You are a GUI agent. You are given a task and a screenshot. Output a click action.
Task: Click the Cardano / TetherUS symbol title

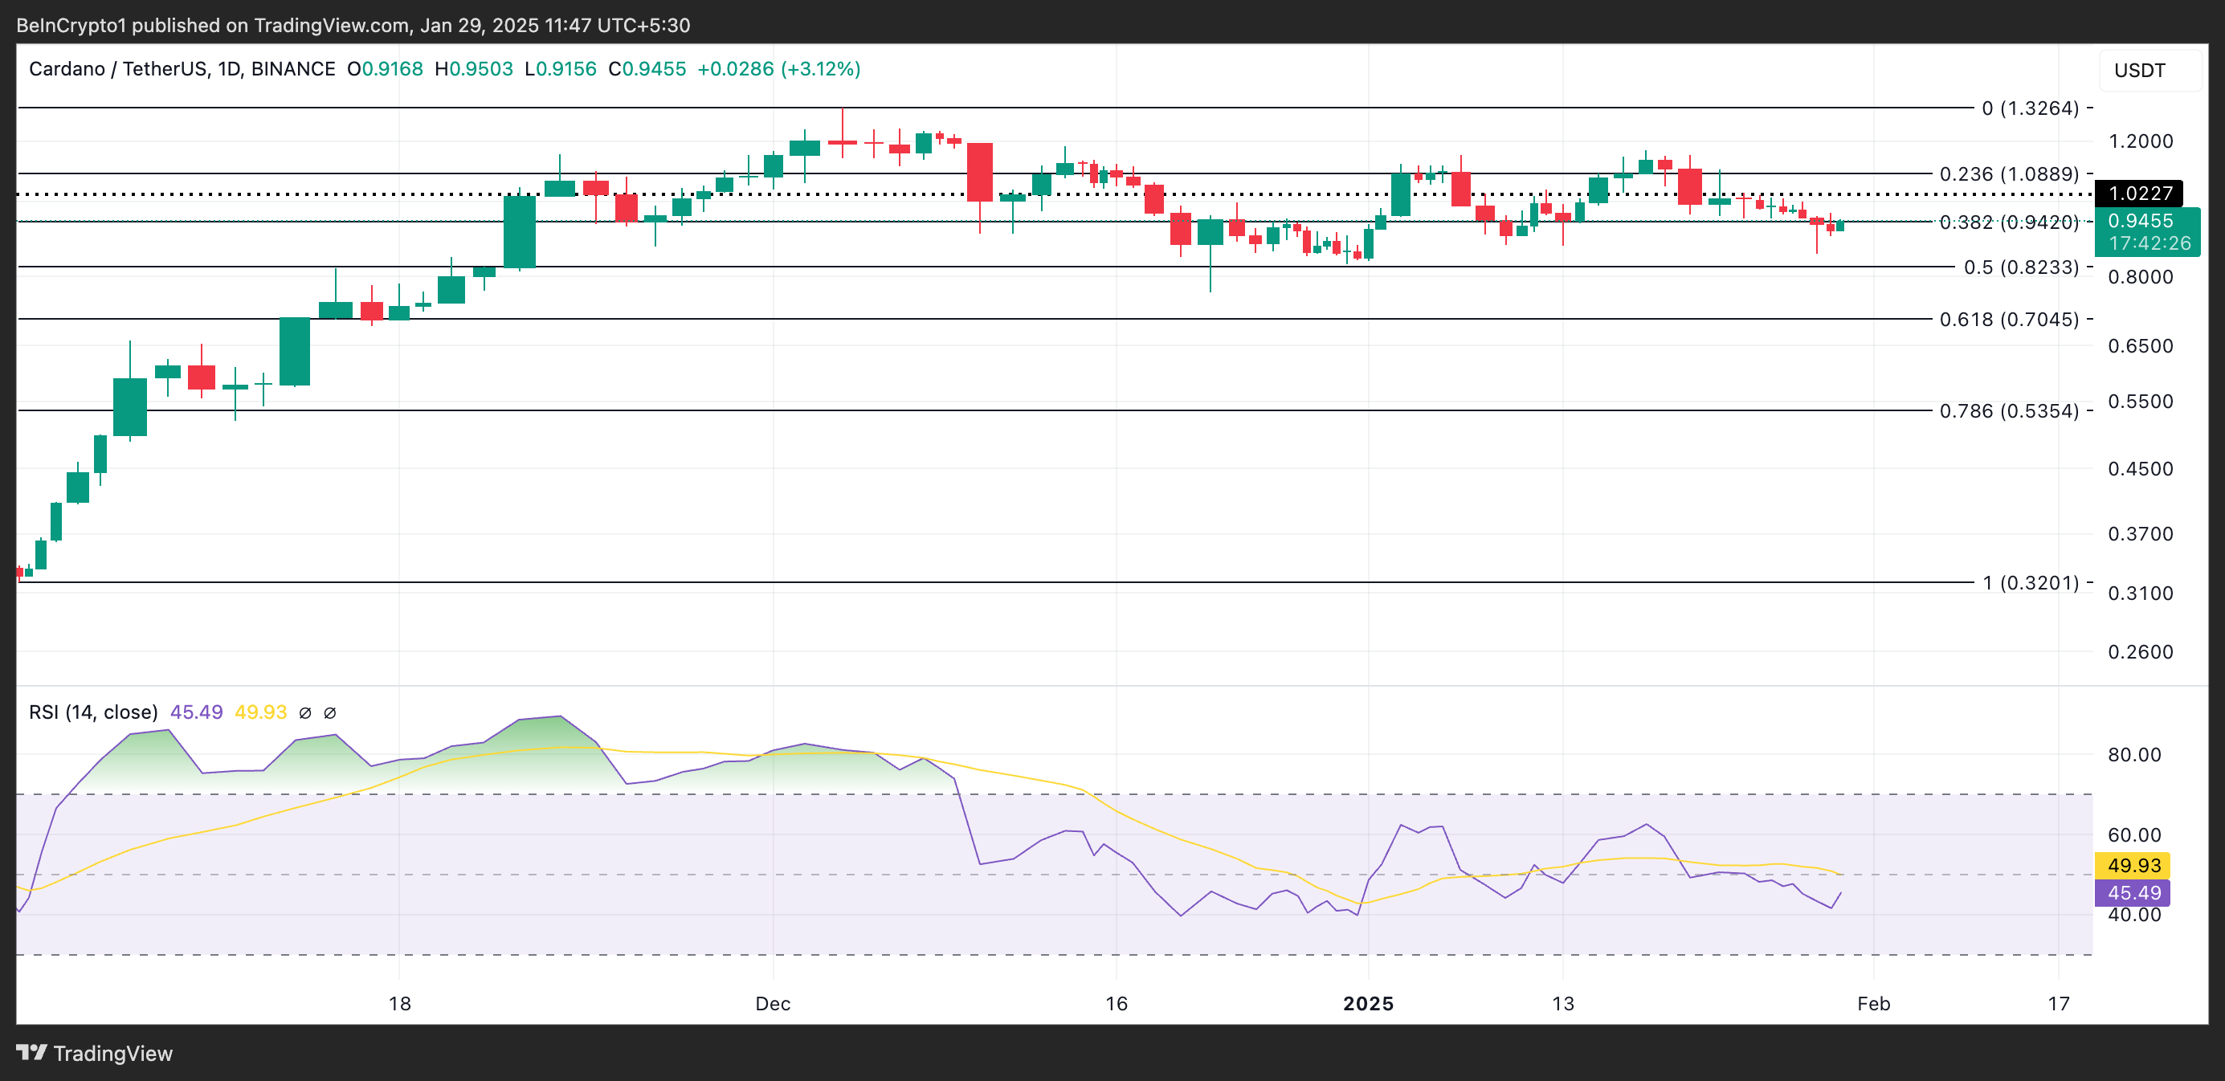click(118, 69)
